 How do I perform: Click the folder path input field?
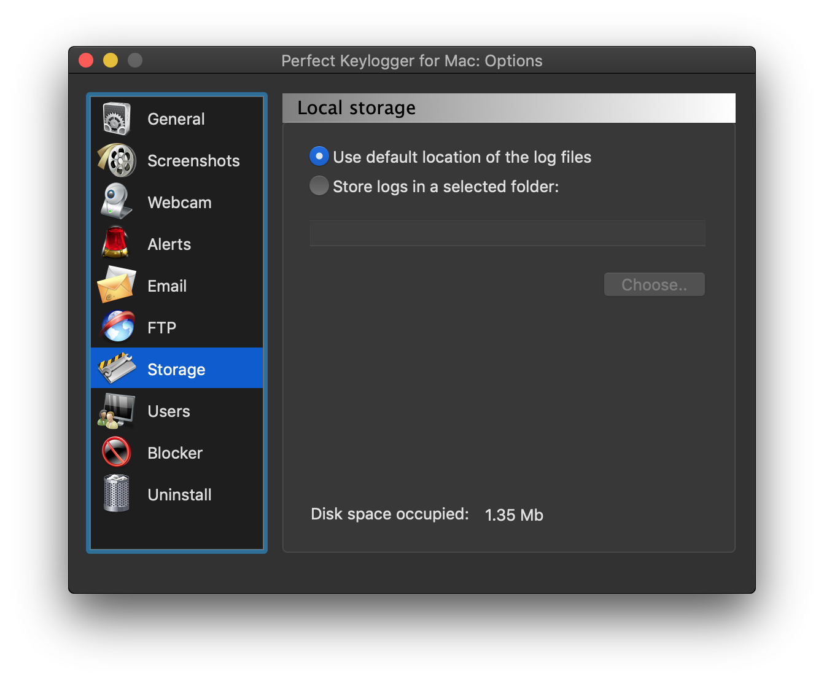point(507,233)
